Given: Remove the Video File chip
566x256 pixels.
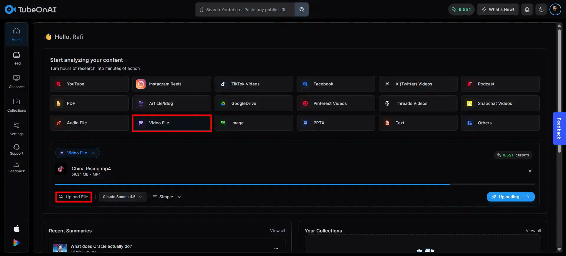Looking at the screenshot, I should point(93,153).
